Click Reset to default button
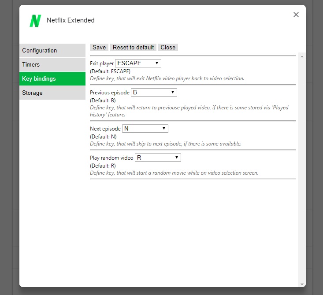Viewport: 323px width, 295px height. coord(133,48)
